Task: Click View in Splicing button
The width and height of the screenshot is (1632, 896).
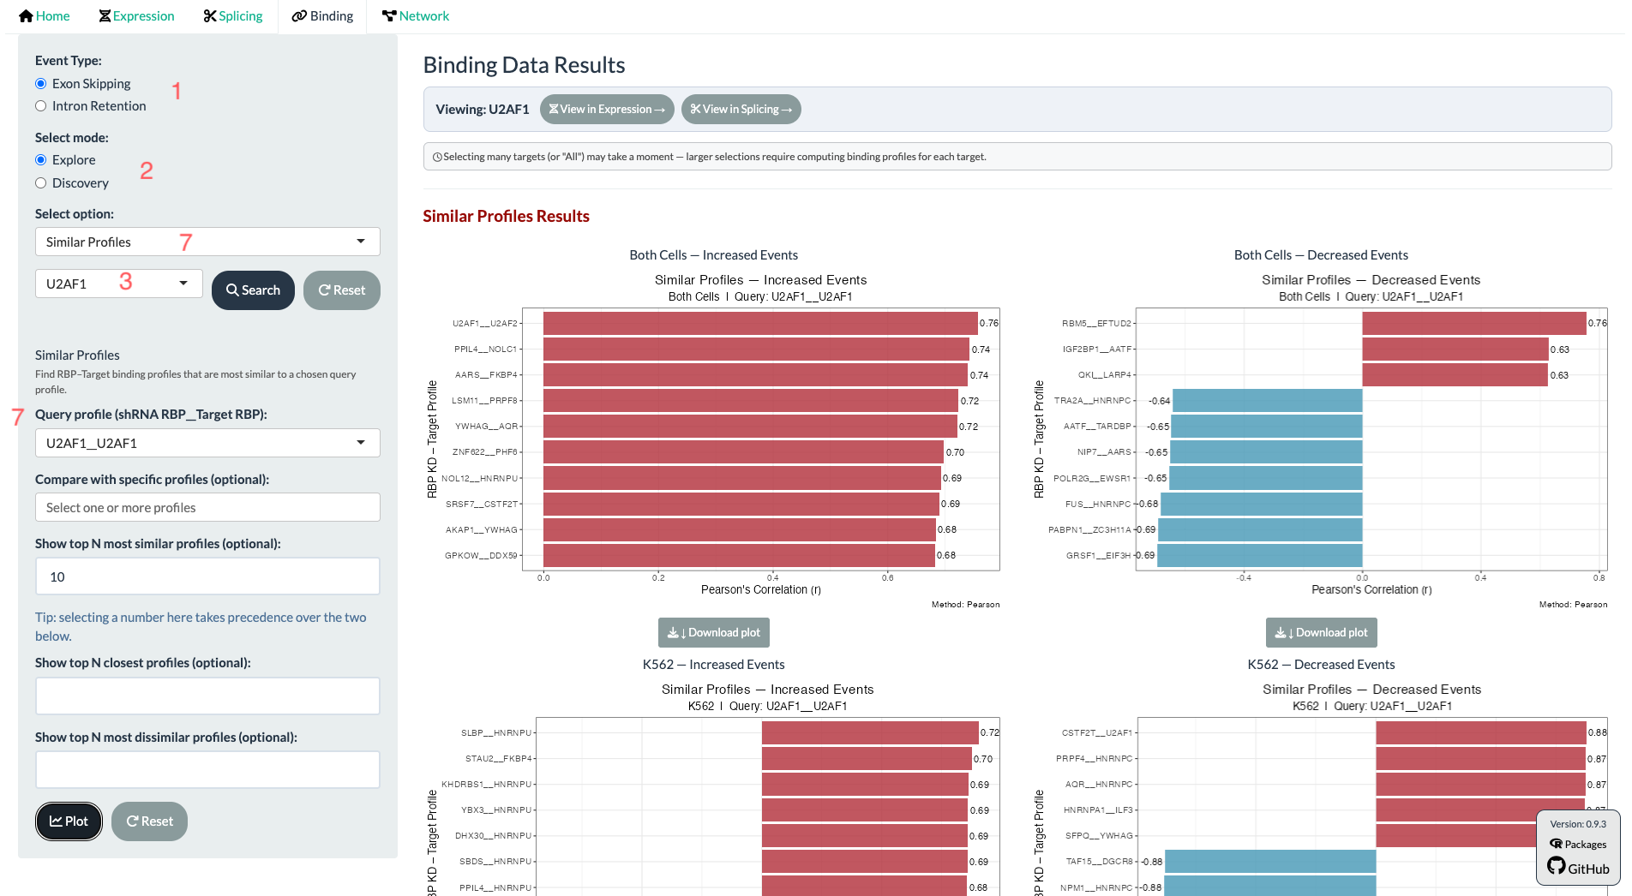Action: tap(741, 109)
